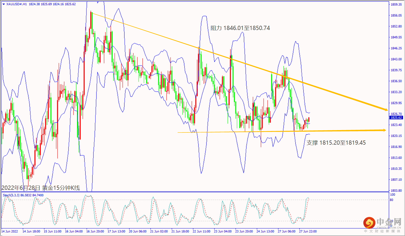Viewport: 405px width, 236px height.
Task: Select the horizontal yellow support trendline
Action: click(282, 131)
